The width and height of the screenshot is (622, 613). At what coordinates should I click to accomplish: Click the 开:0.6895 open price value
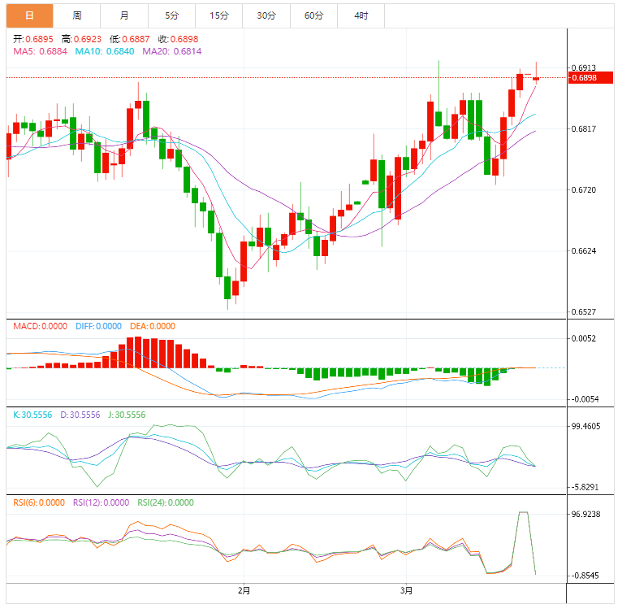point(33,39)
